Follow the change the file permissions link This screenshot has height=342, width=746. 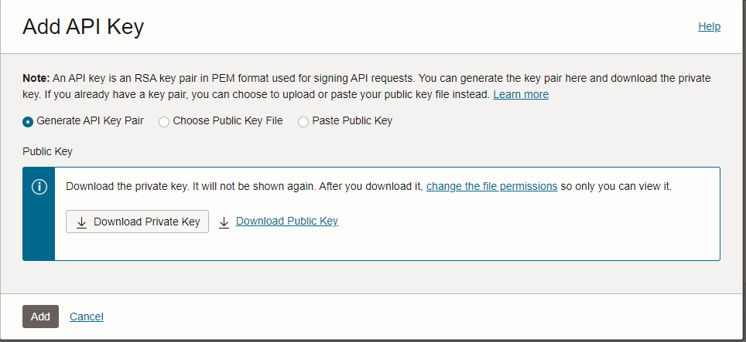click(491, 186)
